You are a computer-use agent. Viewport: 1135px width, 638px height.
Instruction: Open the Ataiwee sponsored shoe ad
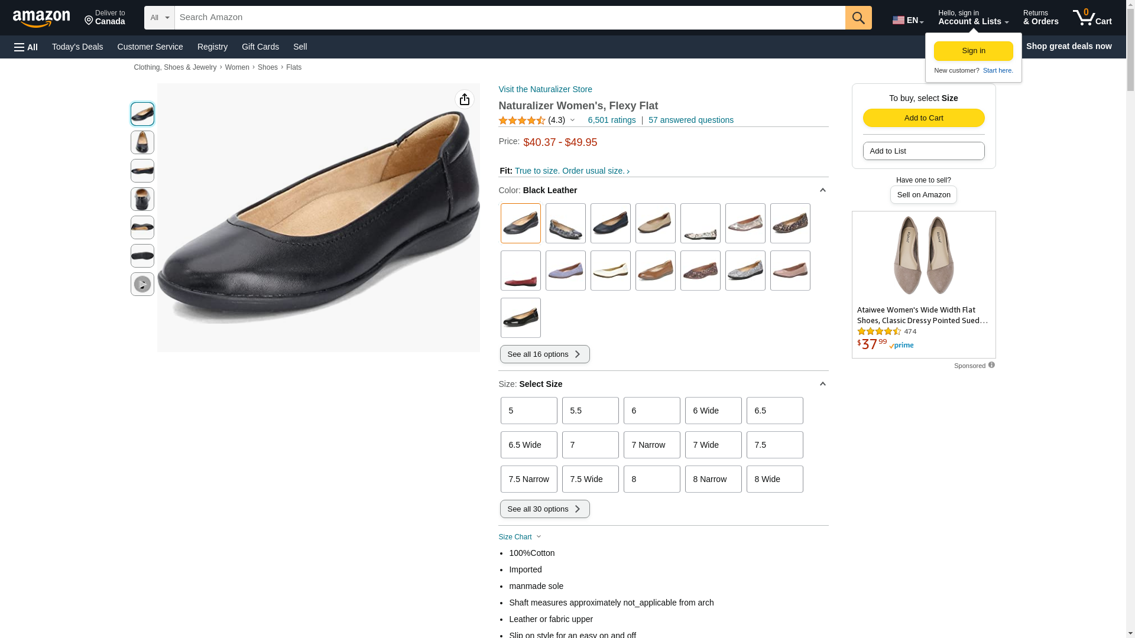click(x=923, y=284)
